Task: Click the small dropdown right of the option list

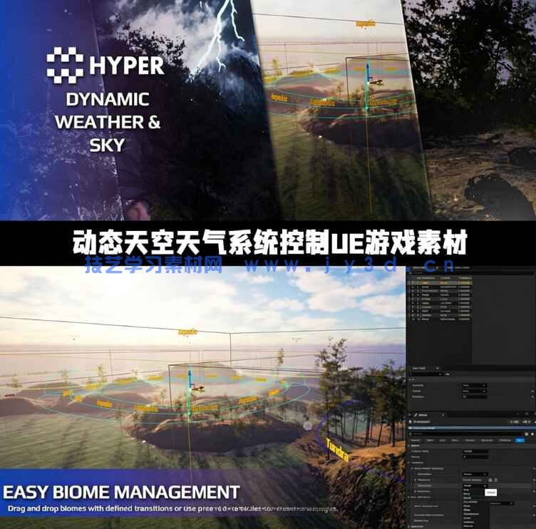Action: click(502, 503)
